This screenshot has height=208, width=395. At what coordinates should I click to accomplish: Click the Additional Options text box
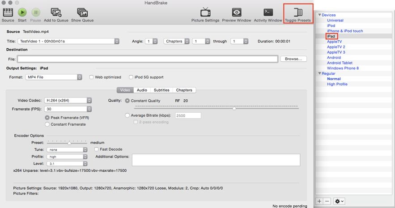(x=216, y=160)
